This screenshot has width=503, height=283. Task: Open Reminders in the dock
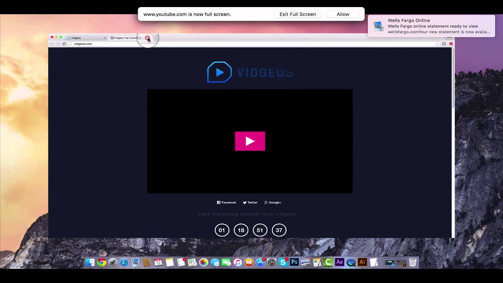pyautogui.click(x=181, y=263)
